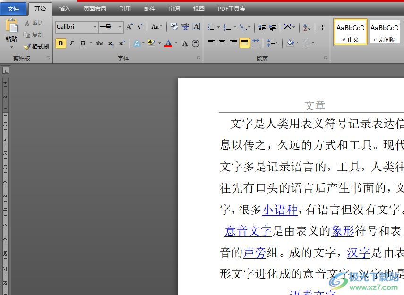Click the 象形 hyperlink
The height and width of the screenshot is (295, 404).
(343, 231)
